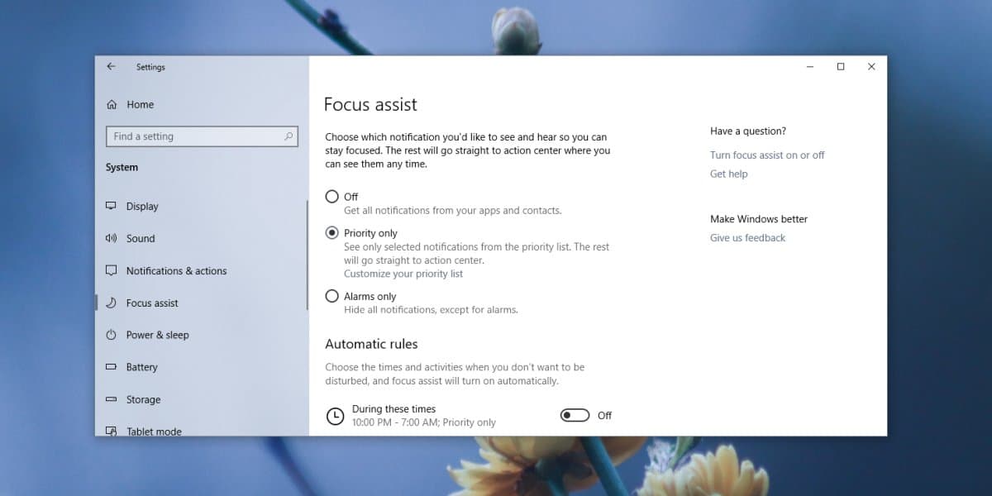Screen dimensions: 992x496
Task: Click the Notifications & actions icon
Action: pyautogui.click(x=111, y=270)
